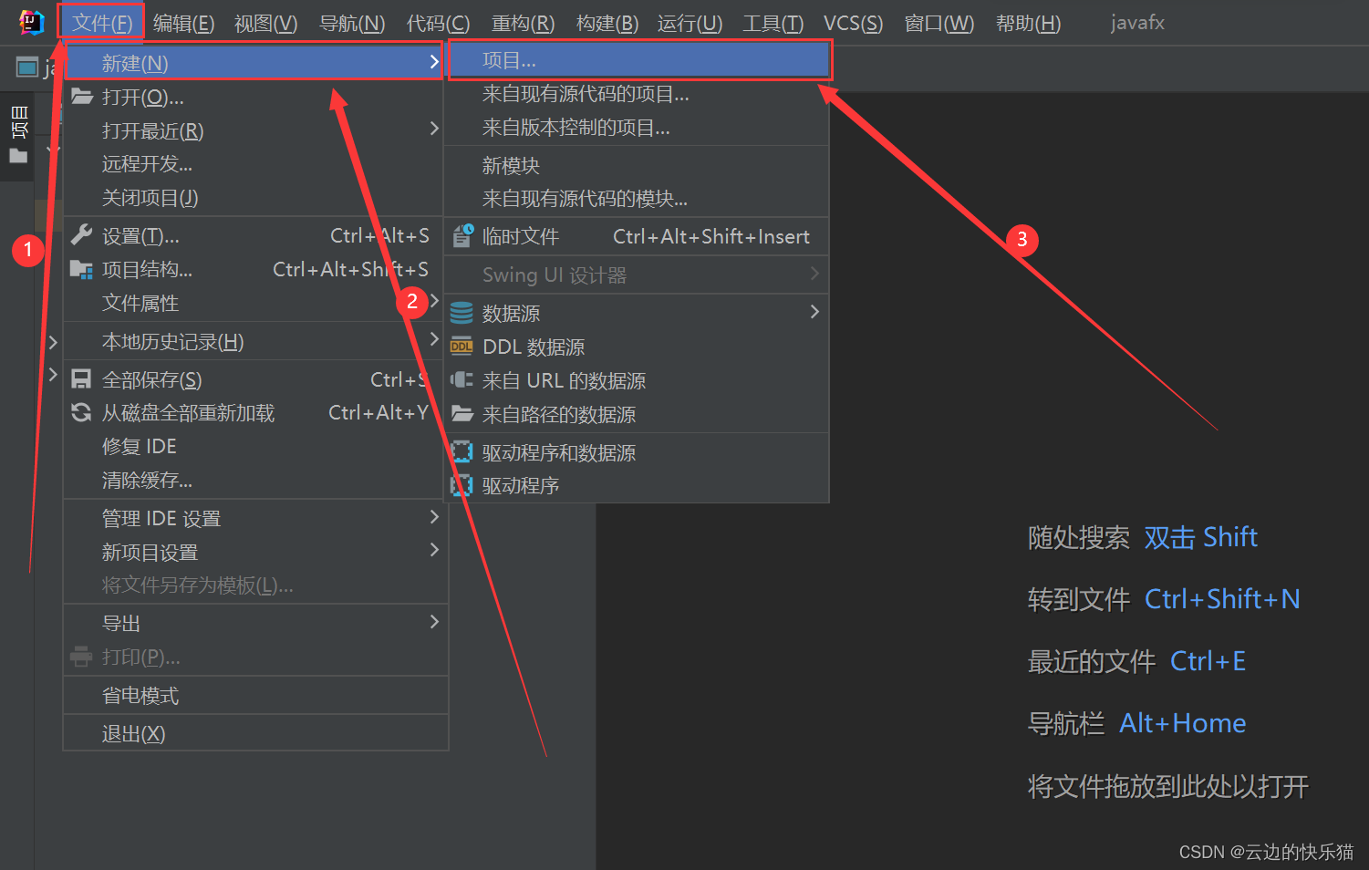Expand the 打开最近(R) submenu
This screenshot has width=1369, height=870.
point(434,129)
